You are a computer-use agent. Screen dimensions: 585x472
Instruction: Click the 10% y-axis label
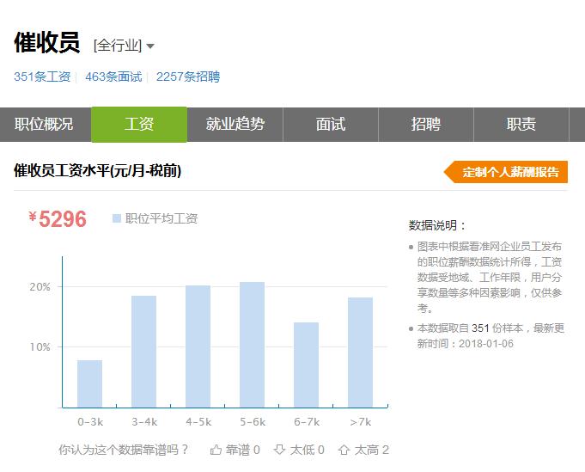pyautogui.click(x=40, y=346)
